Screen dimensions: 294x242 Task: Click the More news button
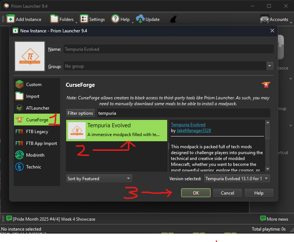tap(274, 219)
